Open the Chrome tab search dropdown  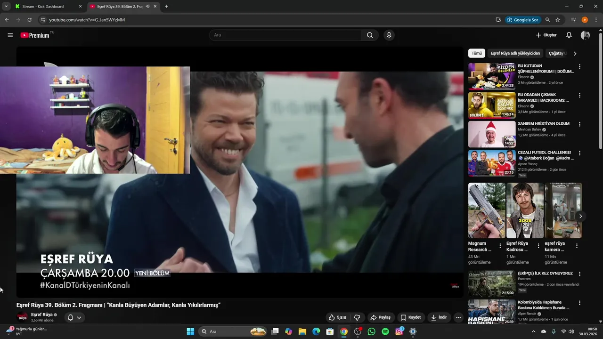6,7
